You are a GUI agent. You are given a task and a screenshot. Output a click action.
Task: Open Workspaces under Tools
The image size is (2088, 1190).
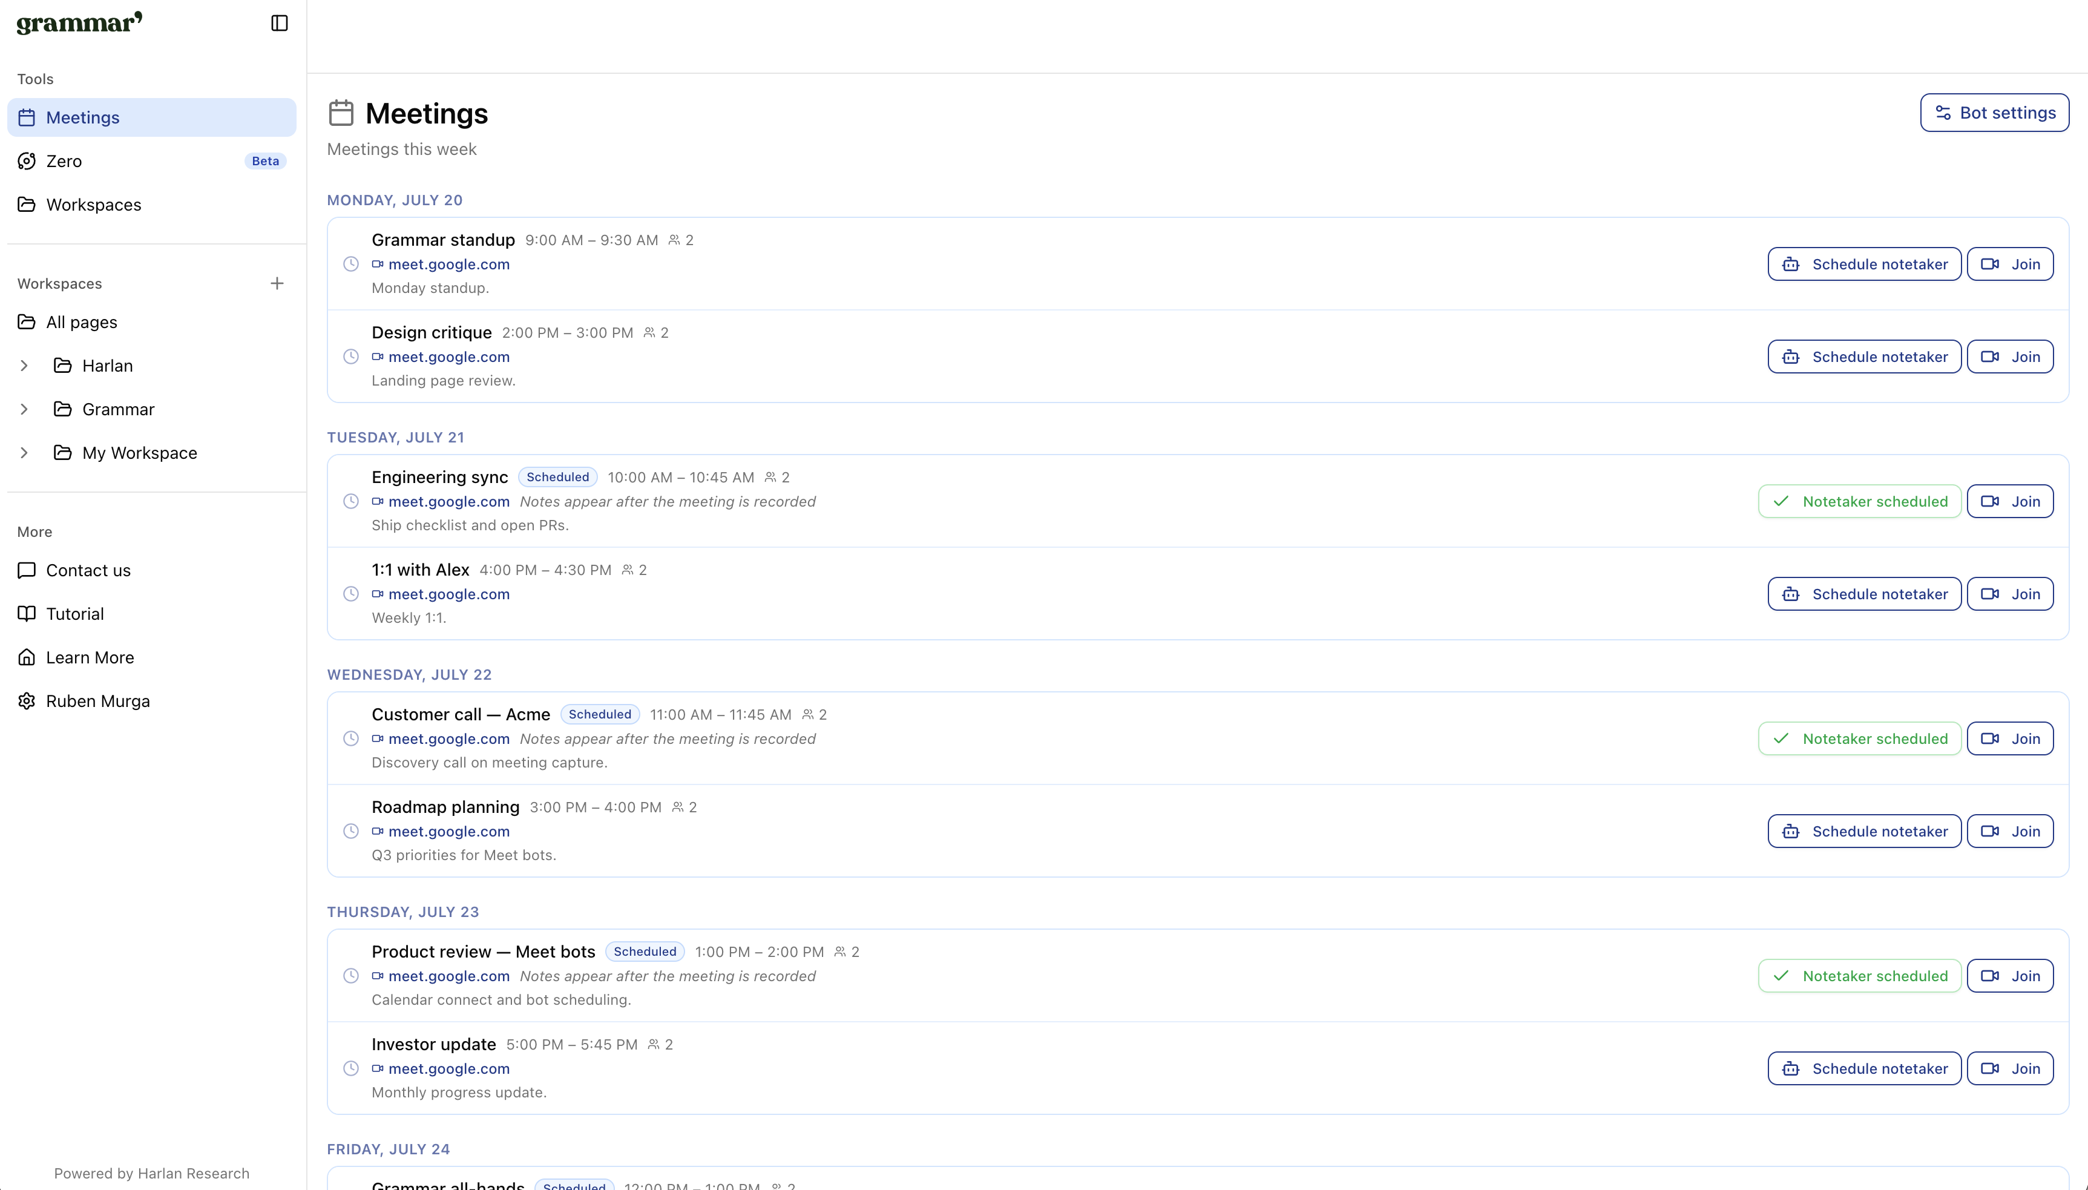[x=152, y=205]
